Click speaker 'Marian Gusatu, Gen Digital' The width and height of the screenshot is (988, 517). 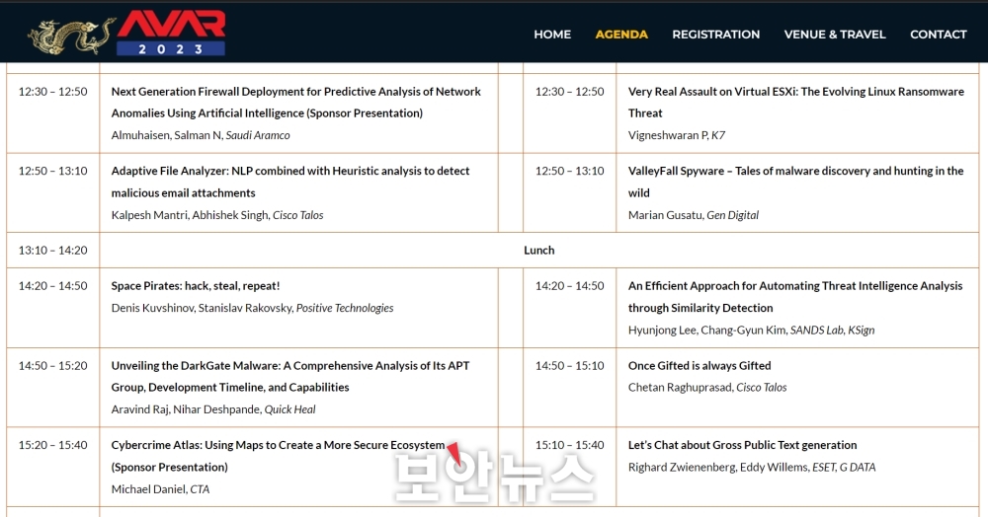pos(694,215)
